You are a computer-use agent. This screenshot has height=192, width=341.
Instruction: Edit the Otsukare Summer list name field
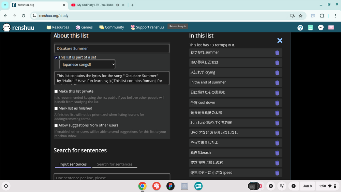coord(112,49)
